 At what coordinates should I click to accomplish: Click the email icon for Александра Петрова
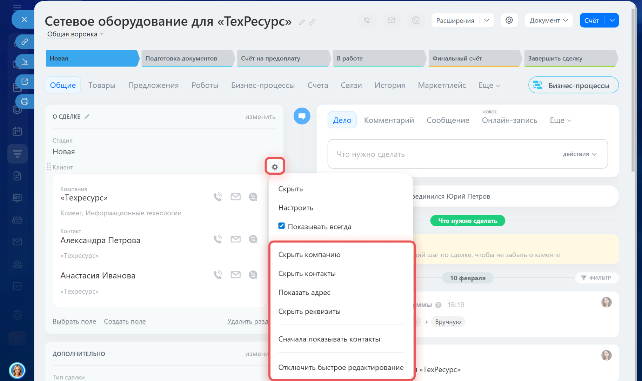pos(235,239)
